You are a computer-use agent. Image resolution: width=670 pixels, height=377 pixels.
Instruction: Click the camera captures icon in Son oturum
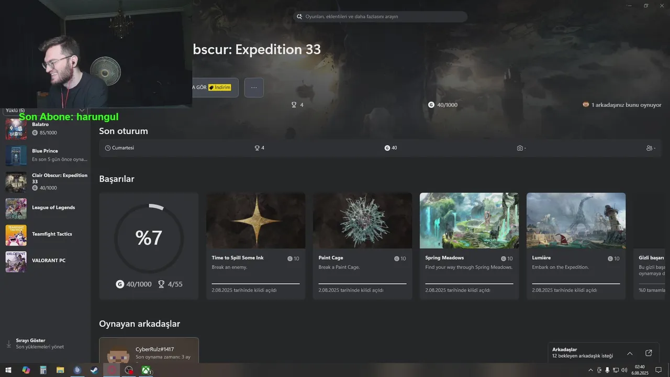[x=520, y=148]
